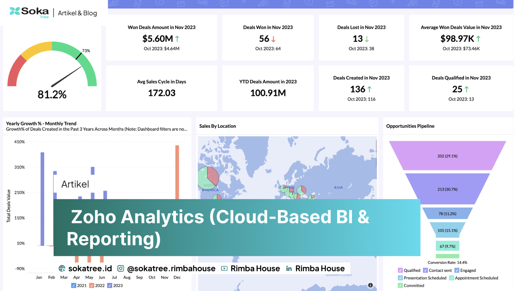Click the Yearly Growth % - Monthly Trend title

pyautogui.click(x=41, y=124)
